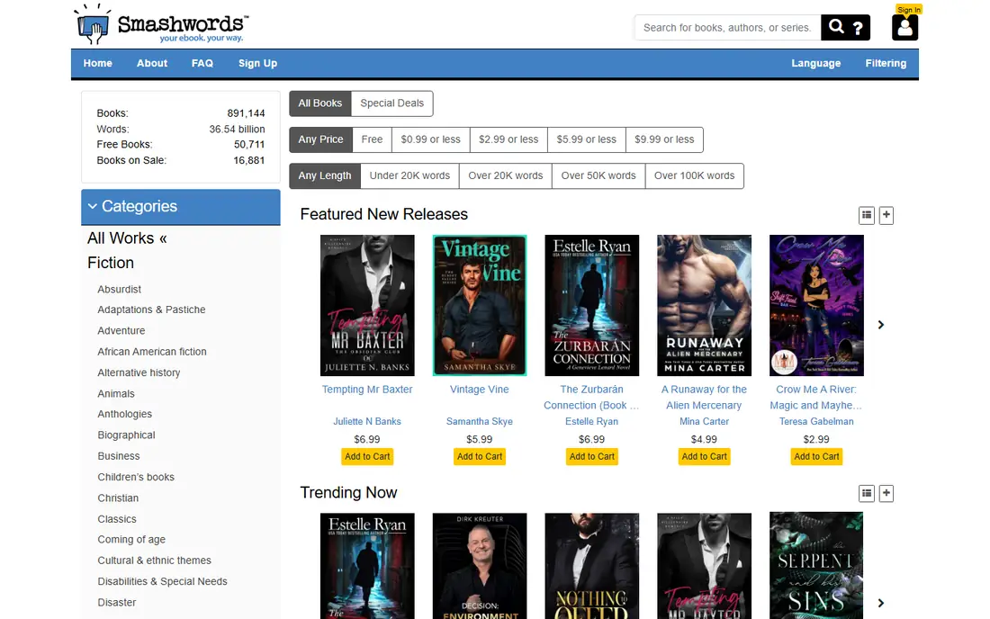Select the Special Deals filter
Image resolution: width=990 pixels, height=619 pixels.
[x=392, y=103]
